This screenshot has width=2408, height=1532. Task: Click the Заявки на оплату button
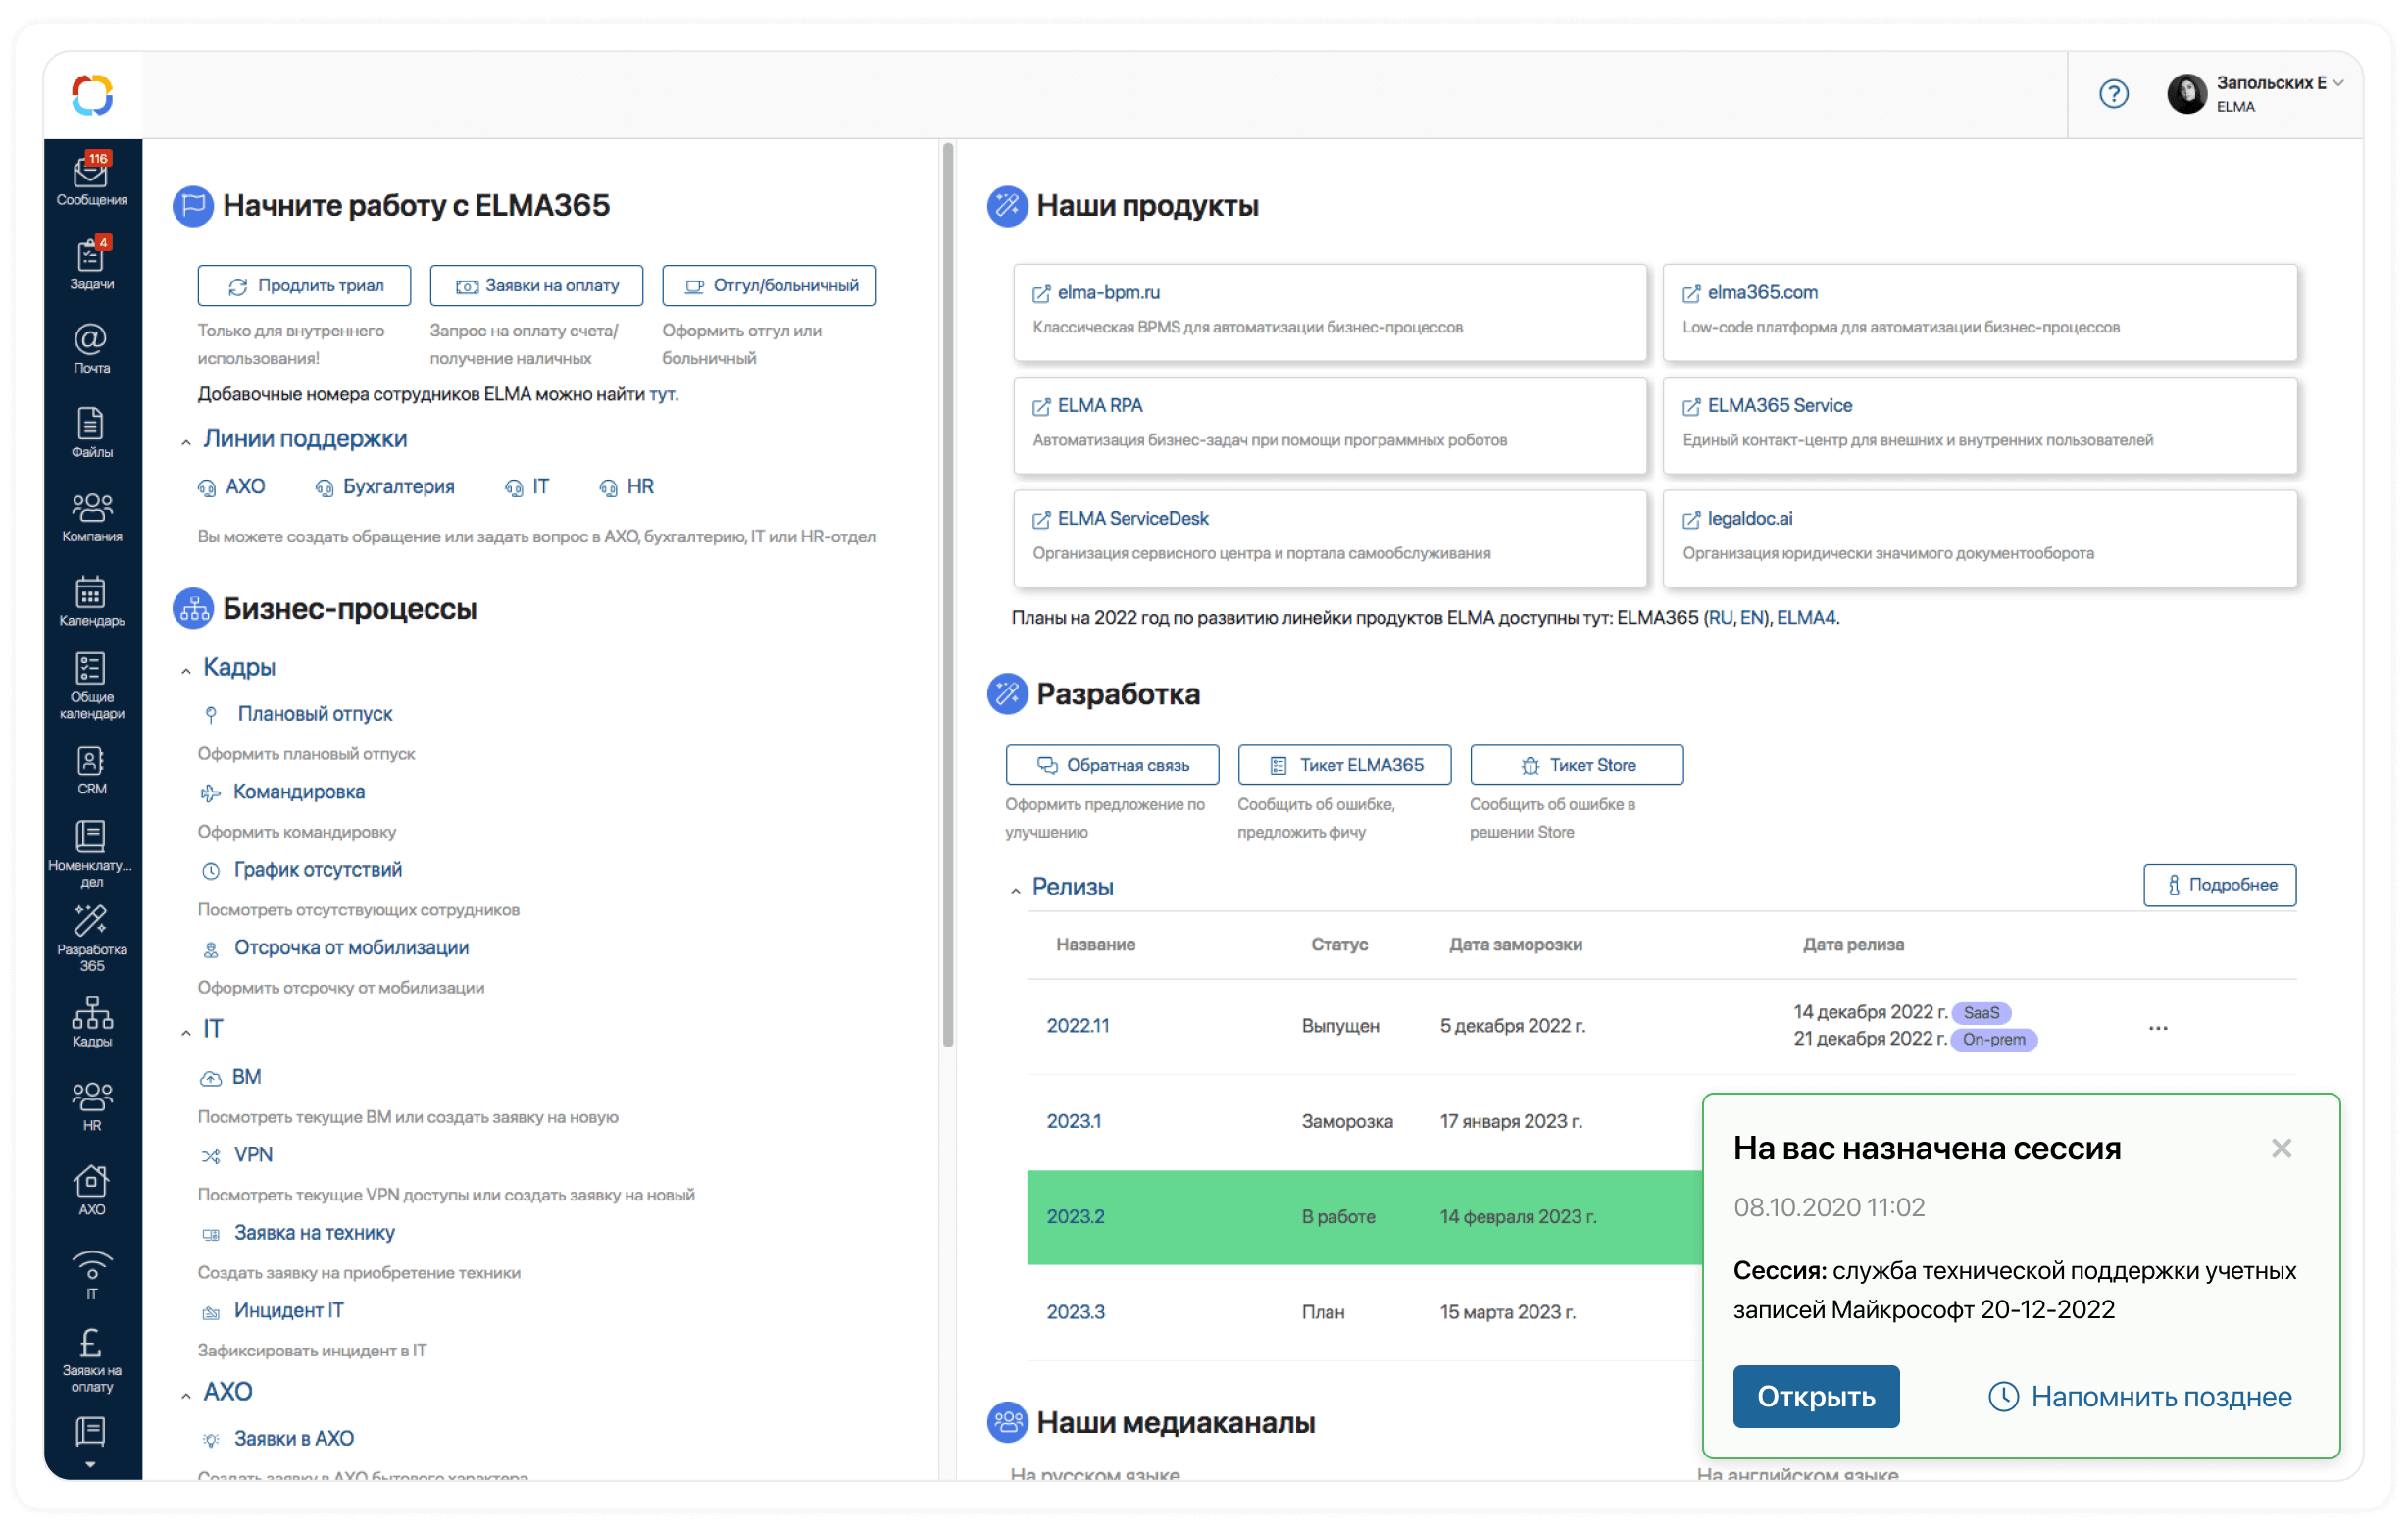[x=536, y=285]
